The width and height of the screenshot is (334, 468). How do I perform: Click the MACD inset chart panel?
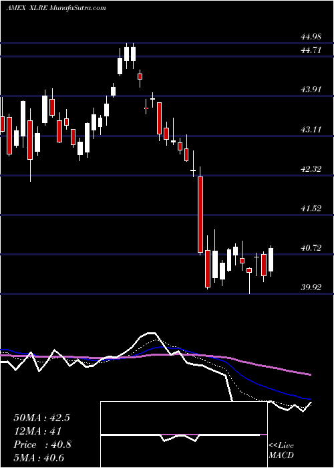184,435
